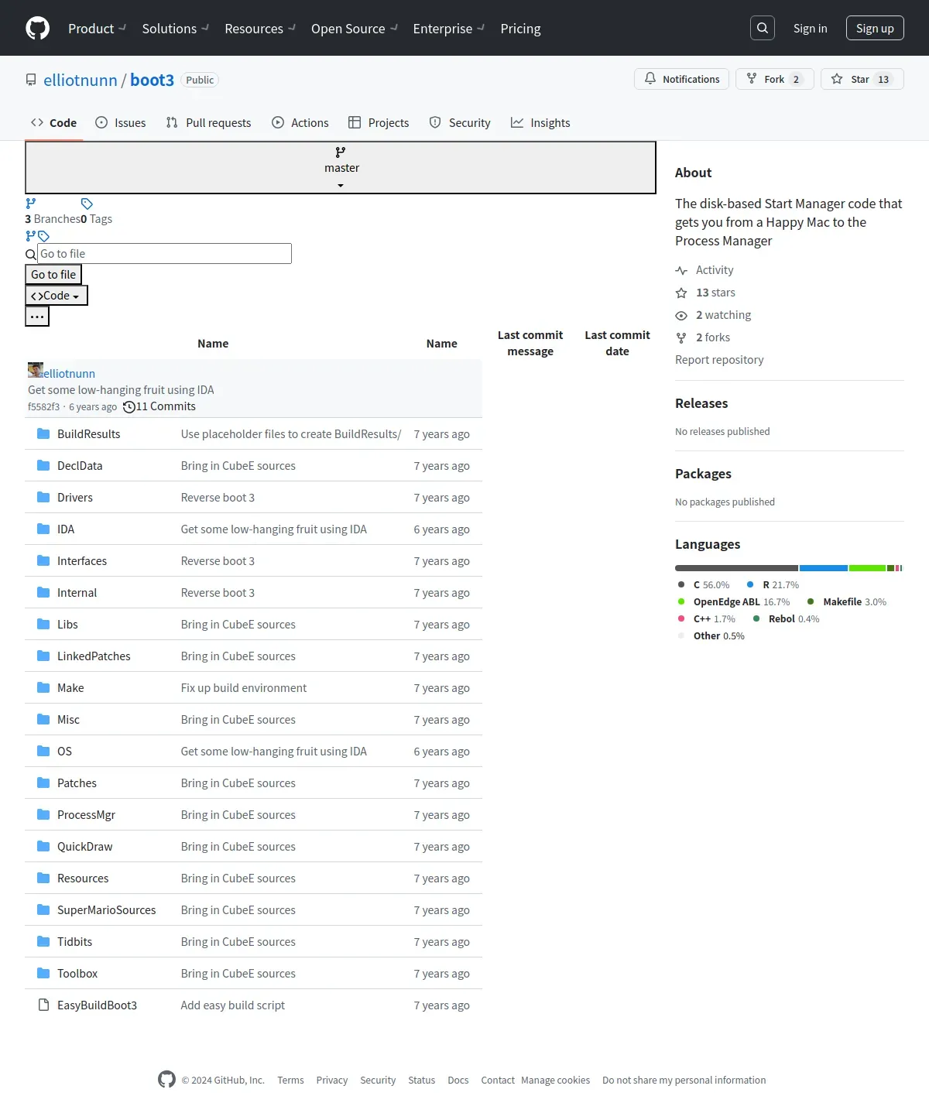The image size is (929, 1120).
Task: Go to the Actions tab
Action: 300,122
